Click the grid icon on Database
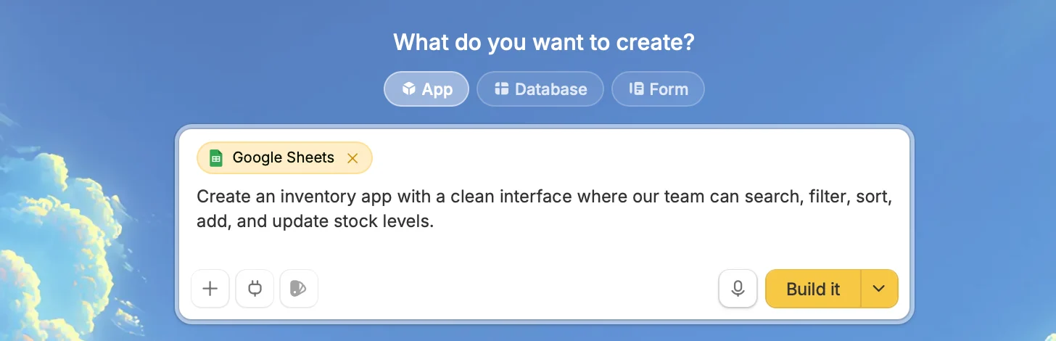Image resolution: width=1056 pixels, height=341 pixels. [x=501, y=89]
